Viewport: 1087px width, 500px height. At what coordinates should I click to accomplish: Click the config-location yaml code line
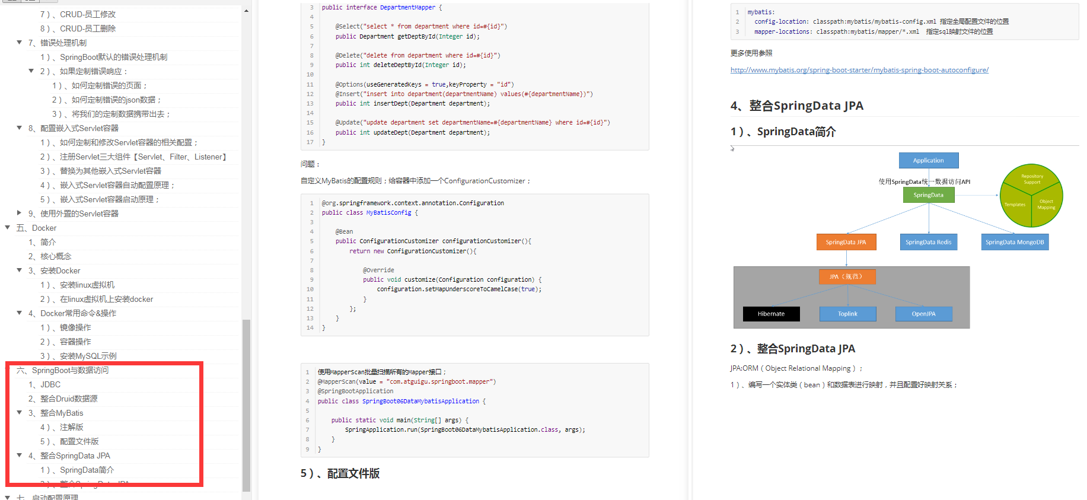tap(881, 22)
